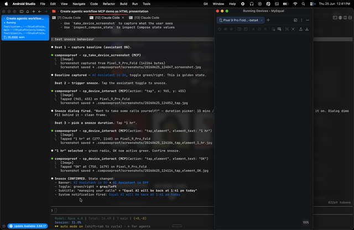Image resolution: width=354 pixels, height=230 pixels.
Task: Click the notifications bell icon
Action: [x=28, y=11]
